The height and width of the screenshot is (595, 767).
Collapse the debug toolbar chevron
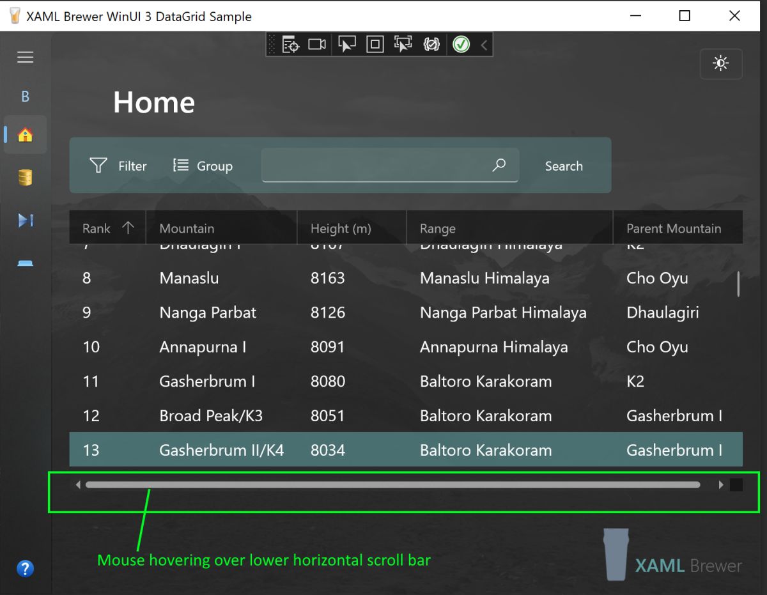pos(484,45)
